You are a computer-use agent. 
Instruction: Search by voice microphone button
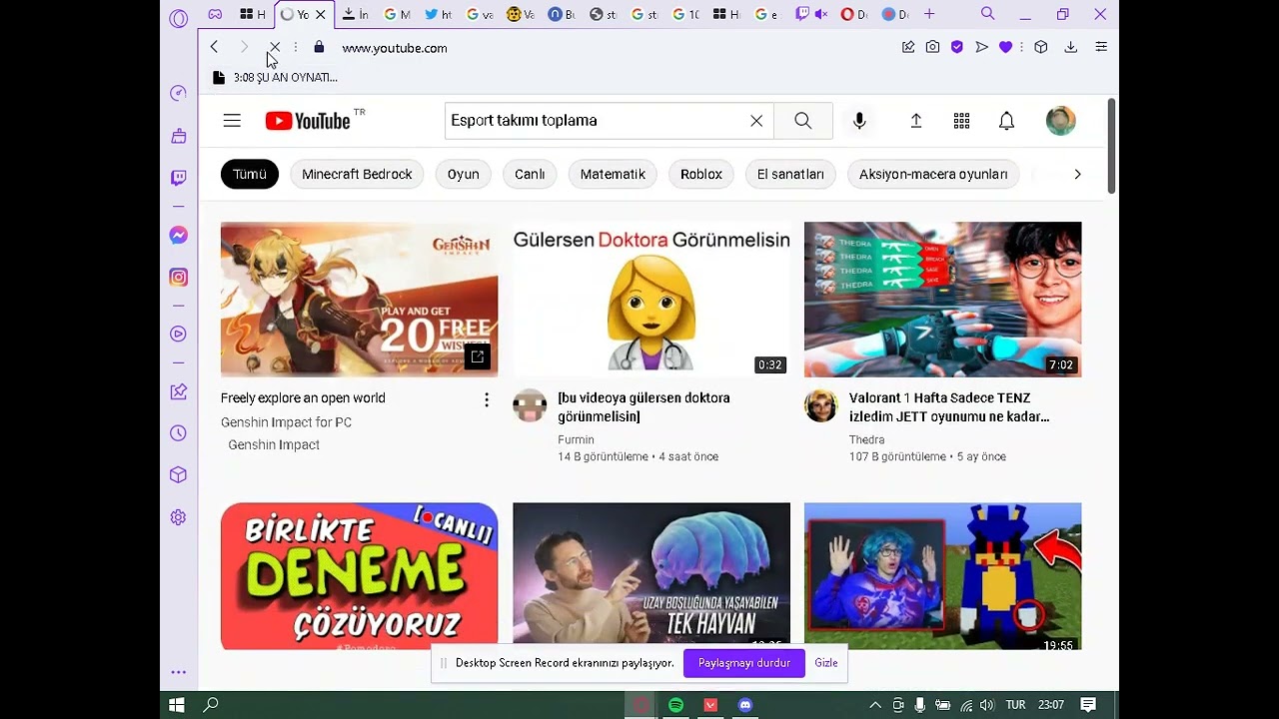(859, 121)
